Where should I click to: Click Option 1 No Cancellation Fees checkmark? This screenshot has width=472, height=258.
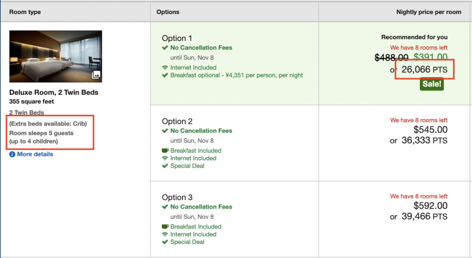(x=165, y=47)
